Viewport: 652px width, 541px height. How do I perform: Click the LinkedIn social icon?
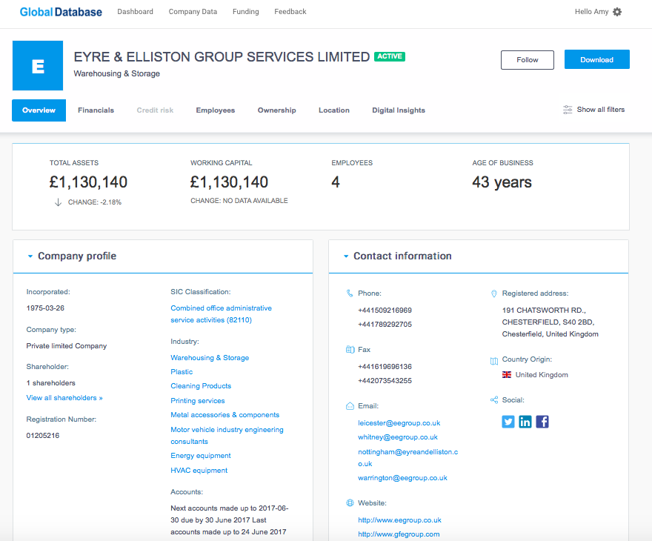[525, 422]
